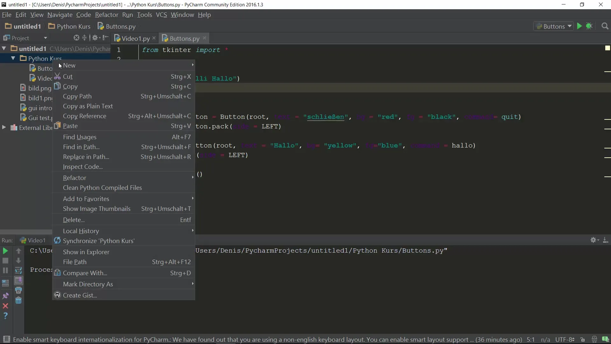Image resolution: width=611 pixels, height=344 pixels.
Task: Pause output with the Run panel pause icon
Action: [5, 271]
